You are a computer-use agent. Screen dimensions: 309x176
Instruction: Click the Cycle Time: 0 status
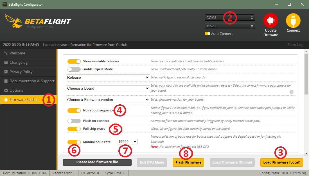pyautogui.click(x=115, y=173)
